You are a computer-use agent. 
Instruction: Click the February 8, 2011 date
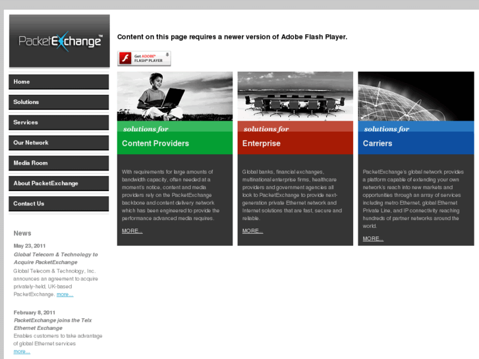[34, 312]
